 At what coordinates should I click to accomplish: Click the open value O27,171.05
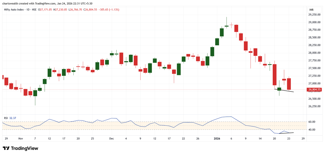[x=45, y=10]
